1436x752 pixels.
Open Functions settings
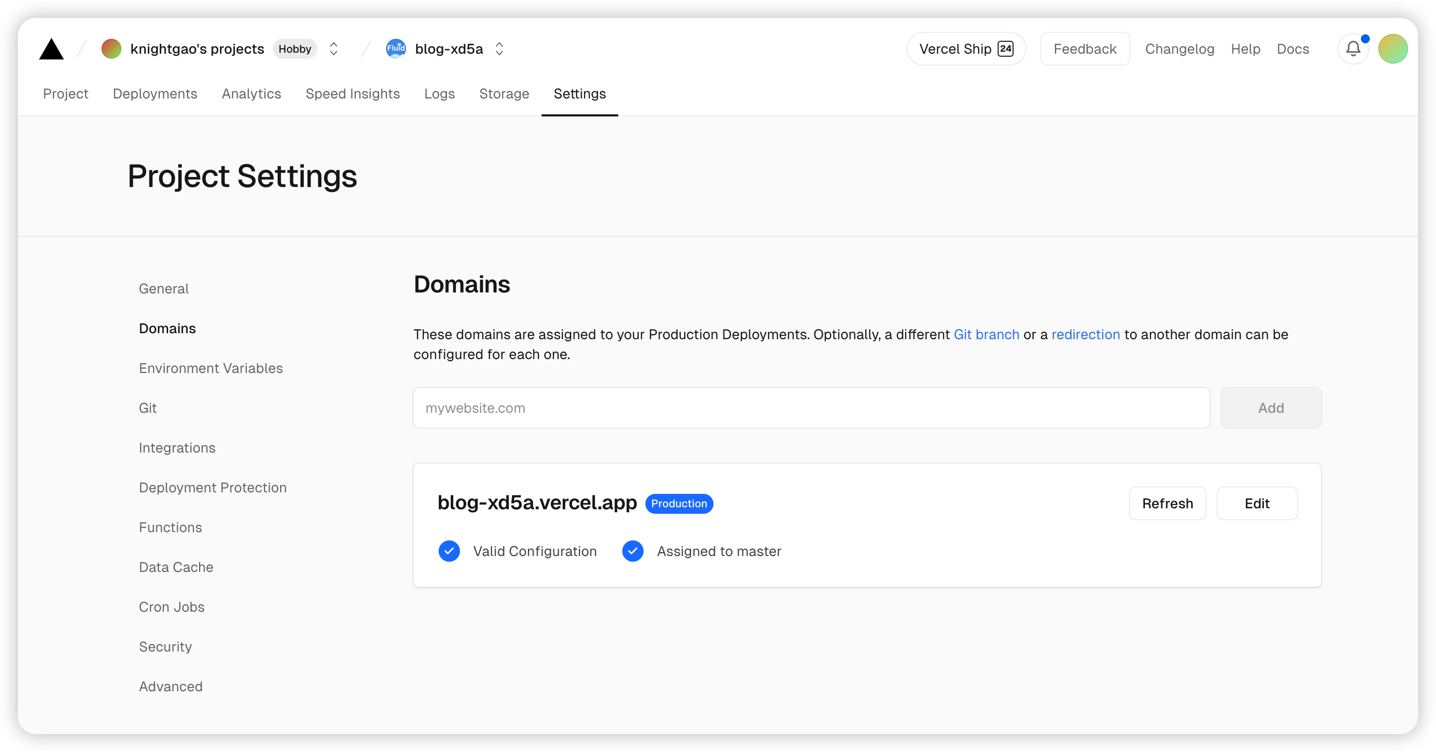click(171, 527)
